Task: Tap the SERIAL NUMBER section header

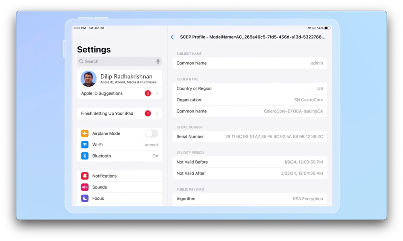Action: (x=190, y=127)
